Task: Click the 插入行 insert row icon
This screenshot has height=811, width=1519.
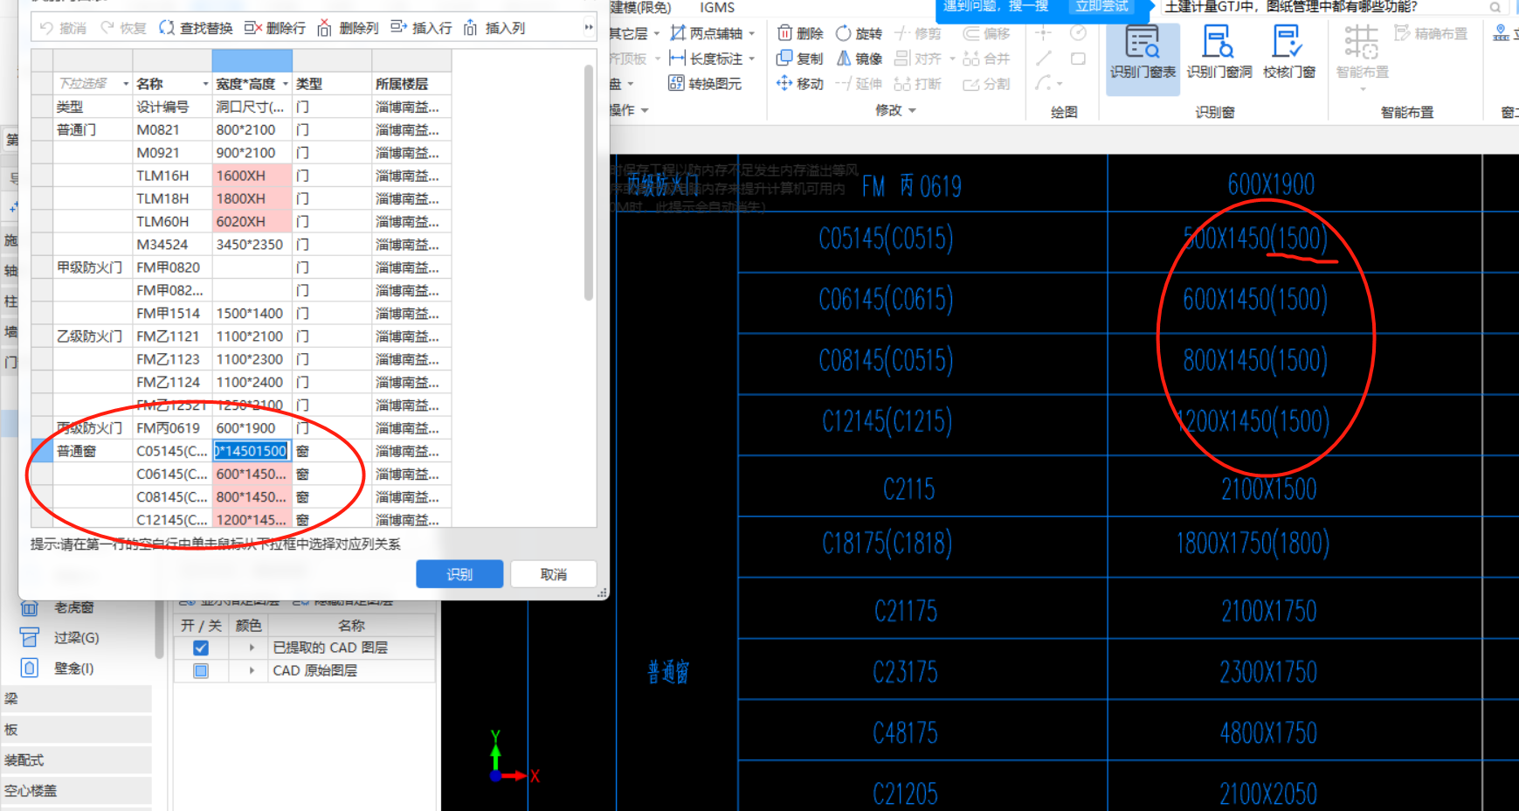Action: pyautogui.click(x=398, y=27)
